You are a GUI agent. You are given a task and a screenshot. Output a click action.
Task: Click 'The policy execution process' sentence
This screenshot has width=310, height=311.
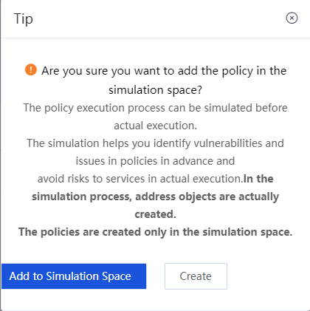pyautogui.click(x=155, y=108)
